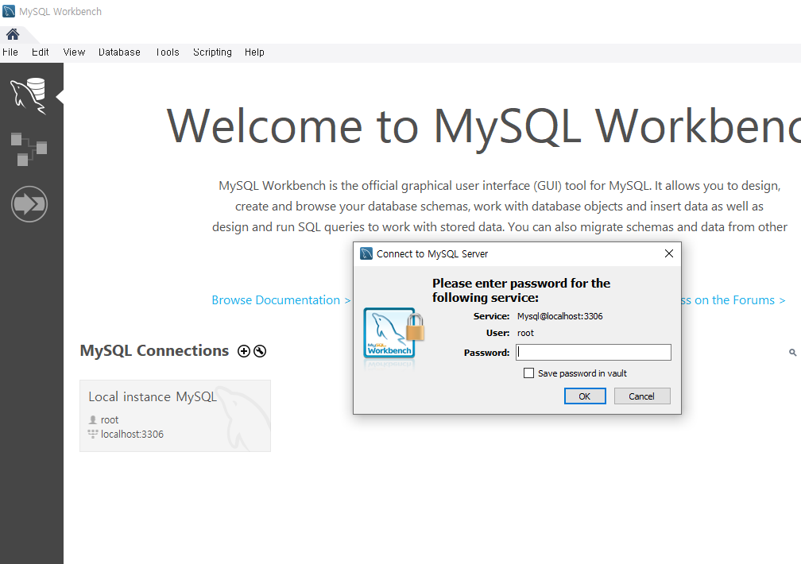Image resolution: width=801 pixels, height=564 pixels.
Task: Add new MySQL connection plus icon
Action: (244, 351)
